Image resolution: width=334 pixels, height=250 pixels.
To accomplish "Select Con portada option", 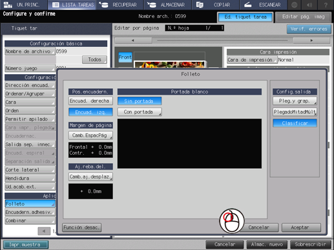I will pyautogui.click(x=140, y=112).
